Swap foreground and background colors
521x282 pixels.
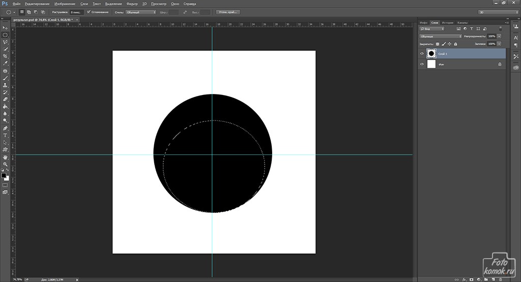tap(8, 170)
